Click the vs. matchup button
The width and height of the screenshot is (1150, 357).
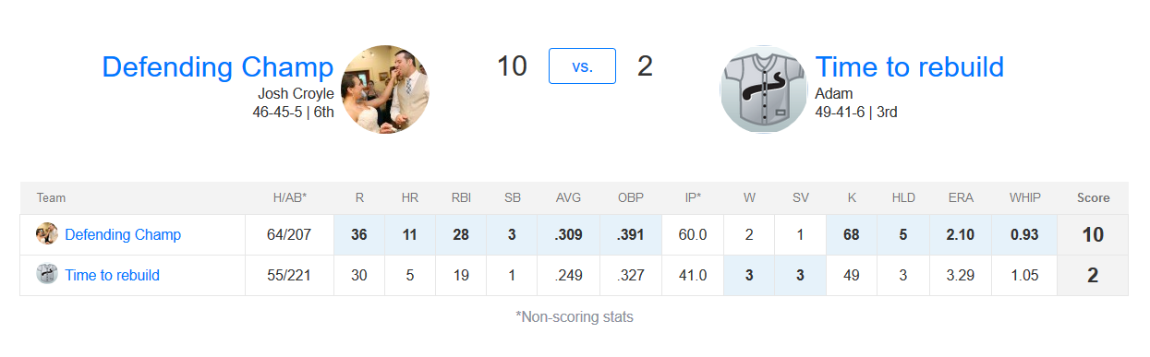[582, 66]
